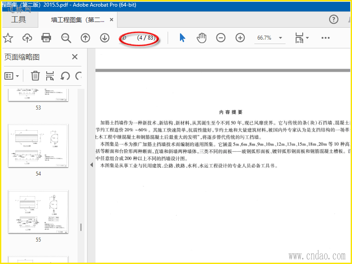Select the 墙工程图集 document tab
The height and width of the screenshot is (264, 352).
point(77,20)
